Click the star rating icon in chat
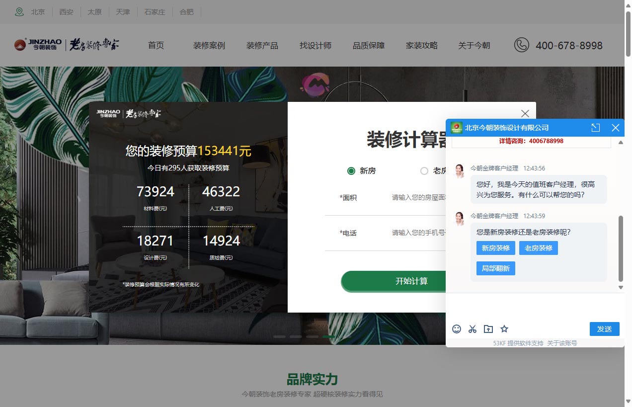Screen dimensions: 632x407 click(504, 329)
